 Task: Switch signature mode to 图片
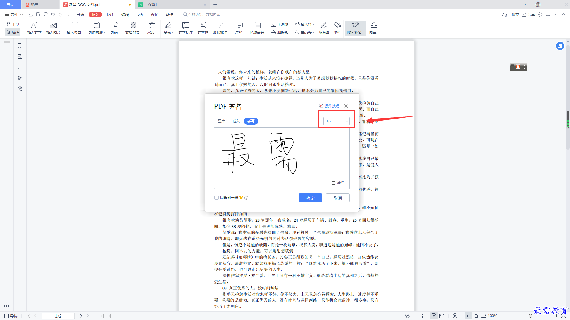tap(221, 121)
